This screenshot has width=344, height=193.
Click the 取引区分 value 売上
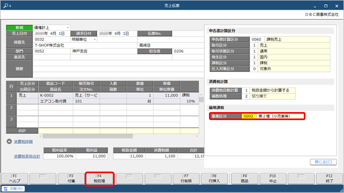point(294,46)
